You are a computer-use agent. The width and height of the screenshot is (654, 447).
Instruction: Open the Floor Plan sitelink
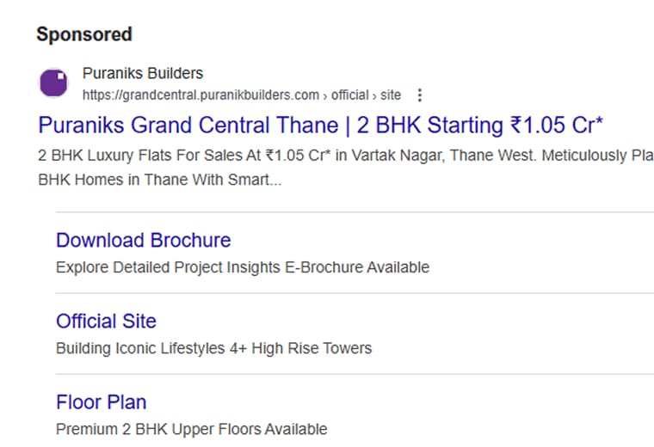(x=102, y=402)
